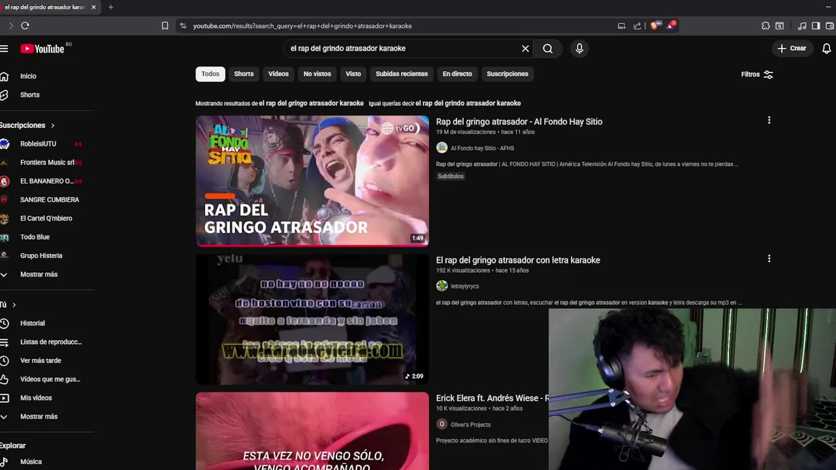836x470 pixels.
Task: Open title El rap del gringo atrasador con letra karaoke
Action: click(x=518, y=260)
